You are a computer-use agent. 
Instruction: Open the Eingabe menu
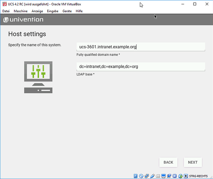[x=53, y=11]
